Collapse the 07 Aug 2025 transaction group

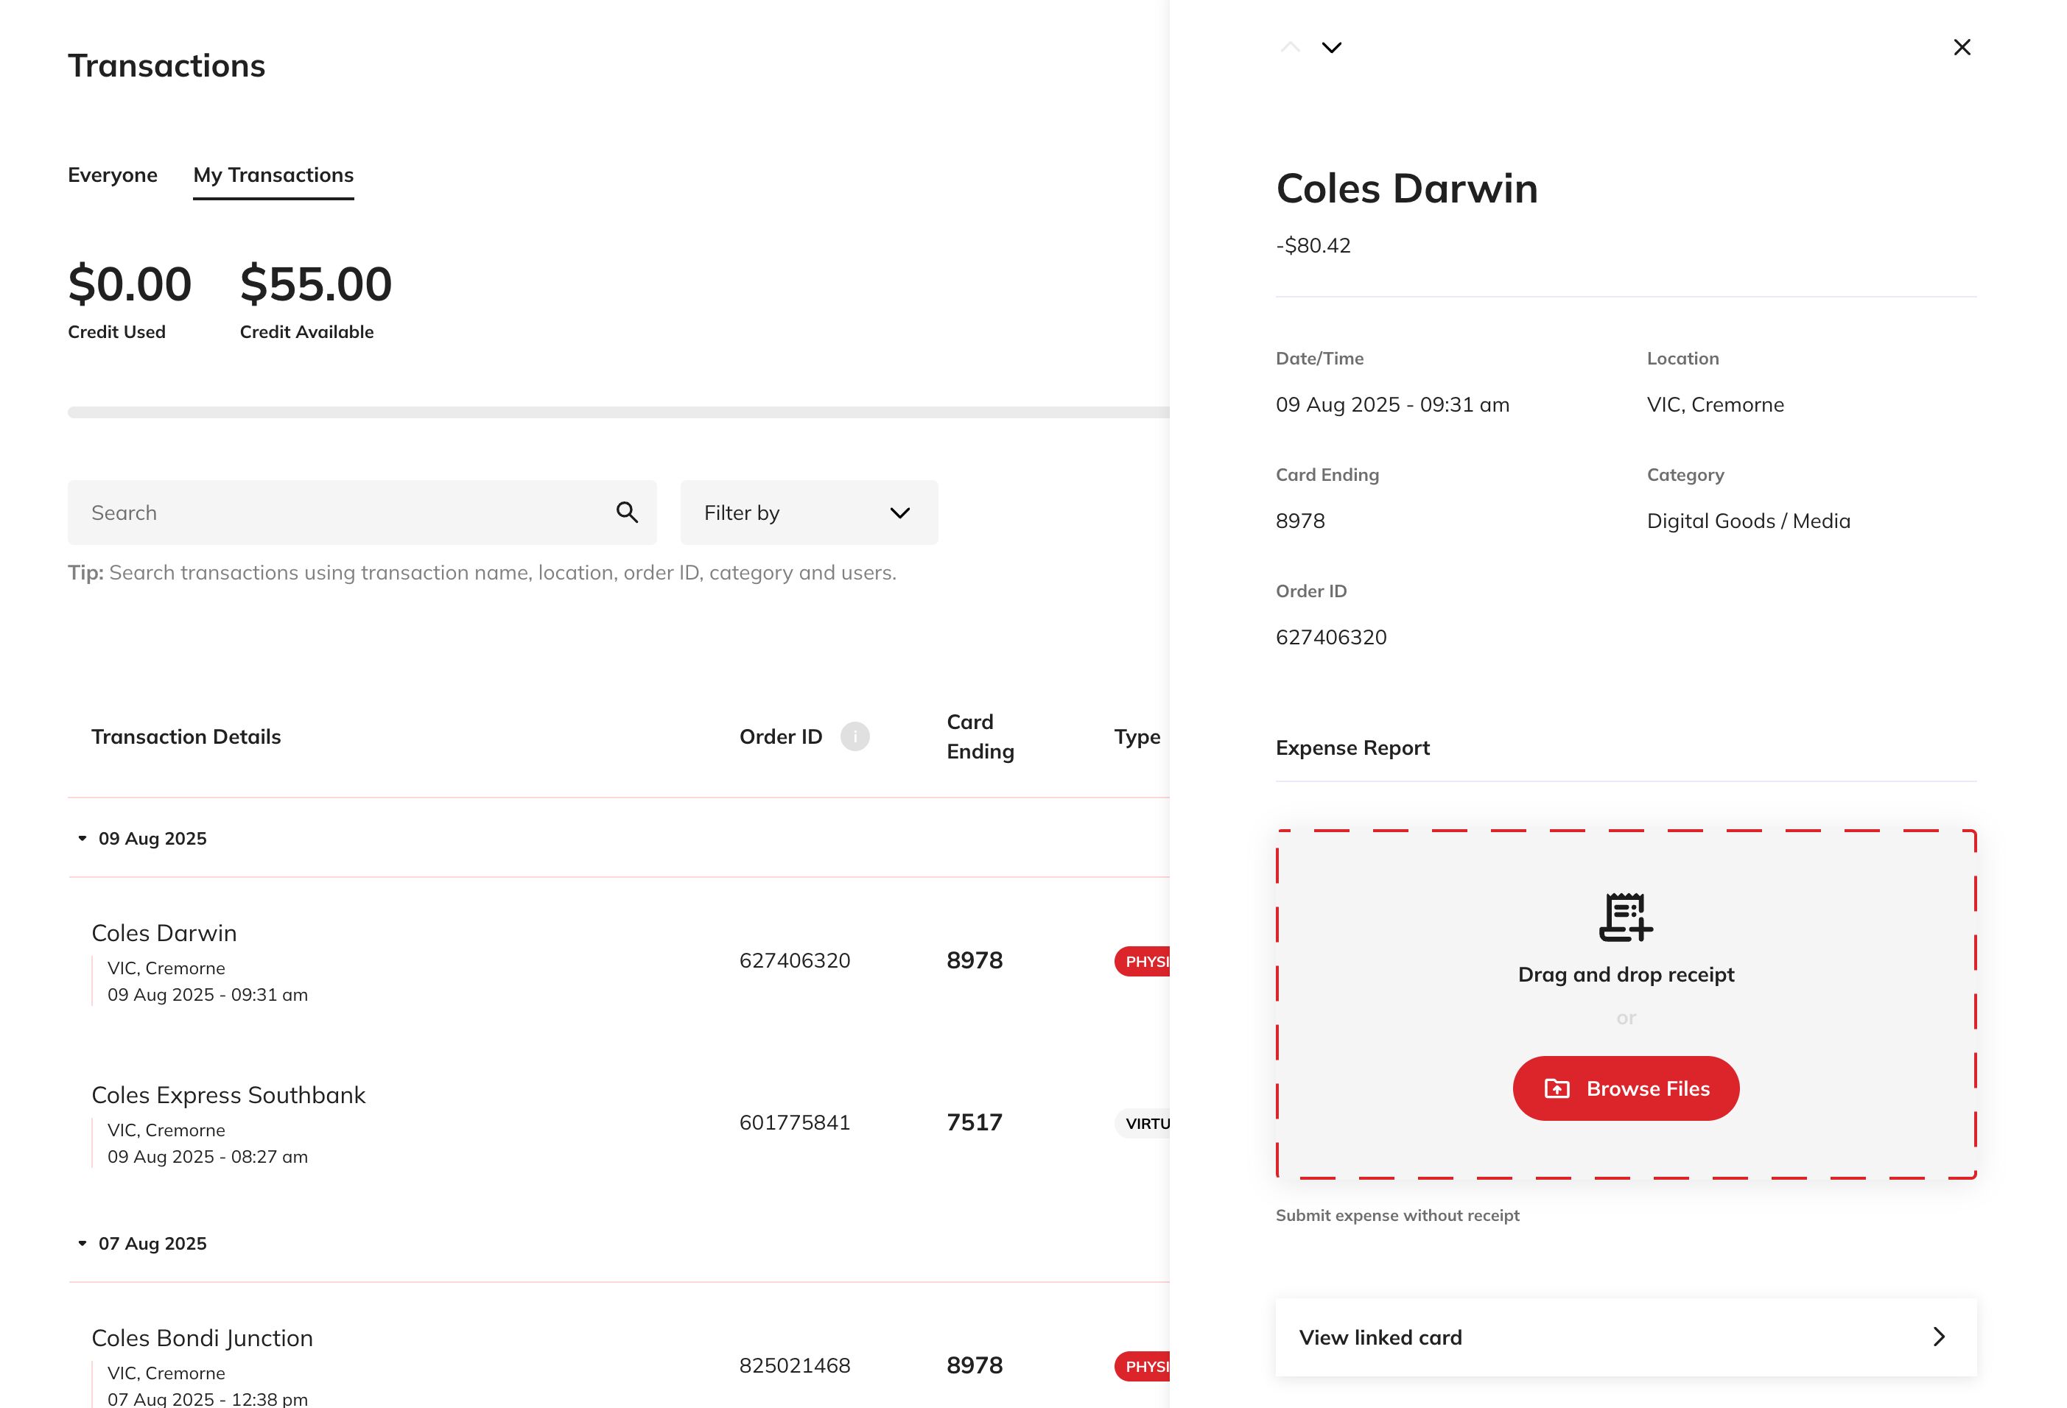(81, 1244)
